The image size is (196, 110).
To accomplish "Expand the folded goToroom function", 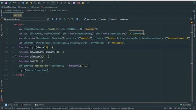I will [13, 57].
